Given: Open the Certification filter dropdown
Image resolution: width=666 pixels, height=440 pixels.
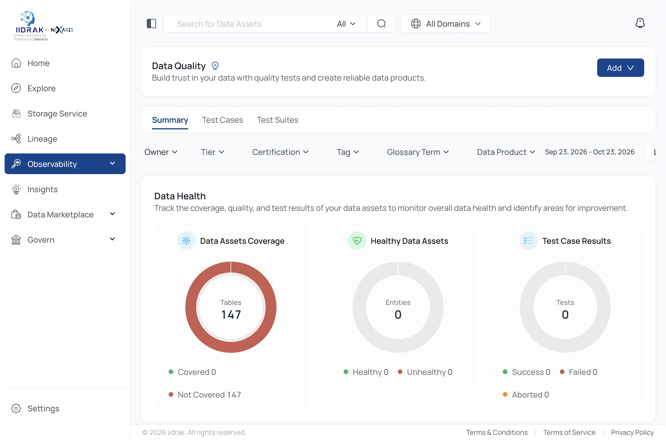Looking at the screenshot, I should tap(280, 152).
